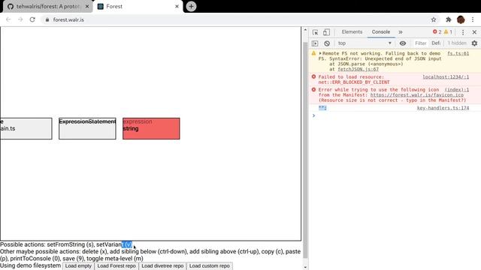Open the forest.walr.is/favicon.ico link
The image size is (481, 270).
pyautogui.click(x=417, y=95)
